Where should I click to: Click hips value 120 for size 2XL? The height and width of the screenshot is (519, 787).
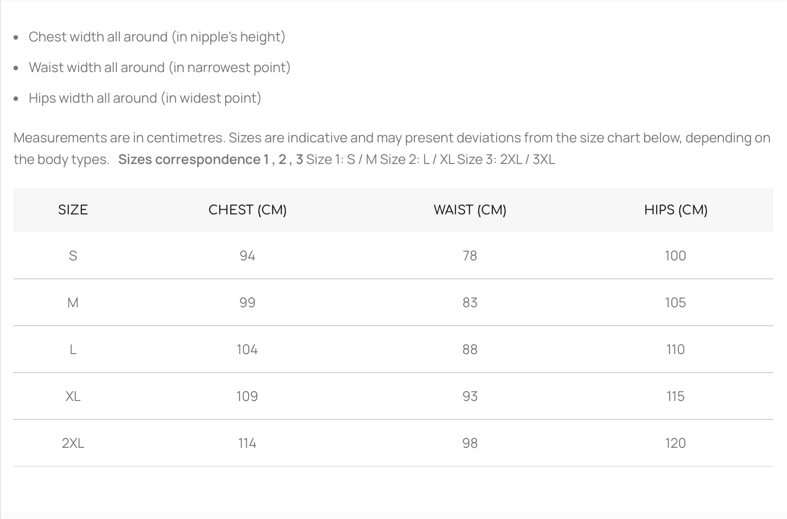(675, 443)
